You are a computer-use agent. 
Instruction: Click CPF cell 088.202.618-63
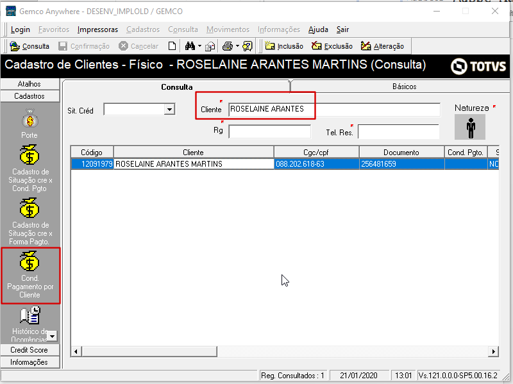click(316, 164)
